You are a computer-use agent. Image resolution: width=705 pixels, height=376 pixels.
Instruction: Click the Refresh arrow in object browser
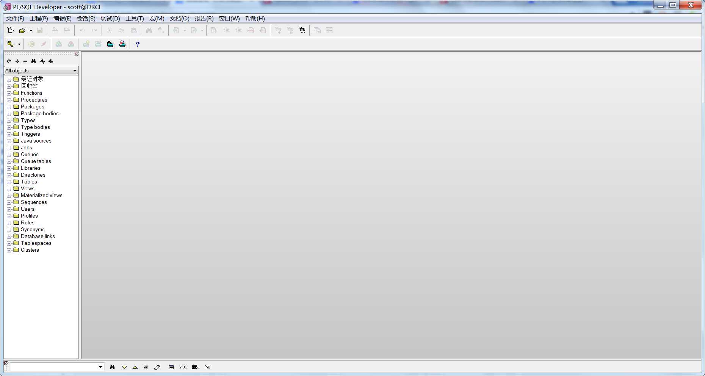point(9,61)
